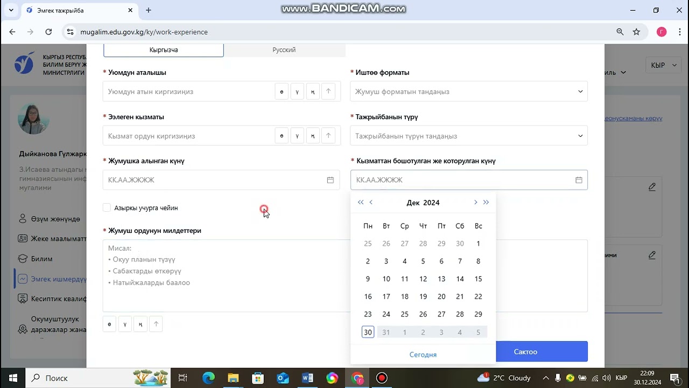The image size is (689, 388).
Task: Open 'Иштөө форматы' dropdown
Action: (x=469, y=92)
